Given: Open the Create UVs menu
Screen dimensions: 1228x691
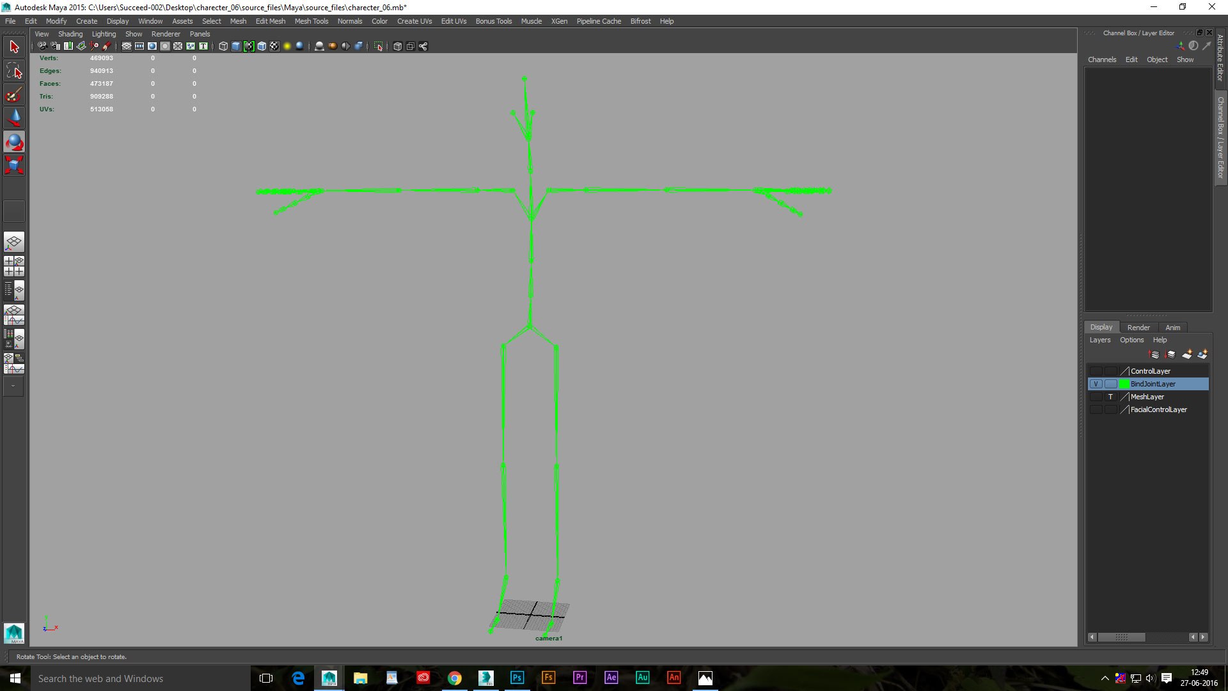Looking at the screenshot, I should 414,21.
